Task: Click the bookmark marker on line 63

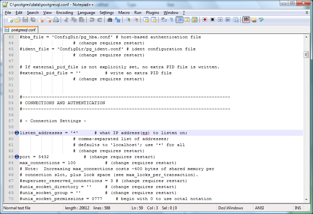Action: pos(17,157)
